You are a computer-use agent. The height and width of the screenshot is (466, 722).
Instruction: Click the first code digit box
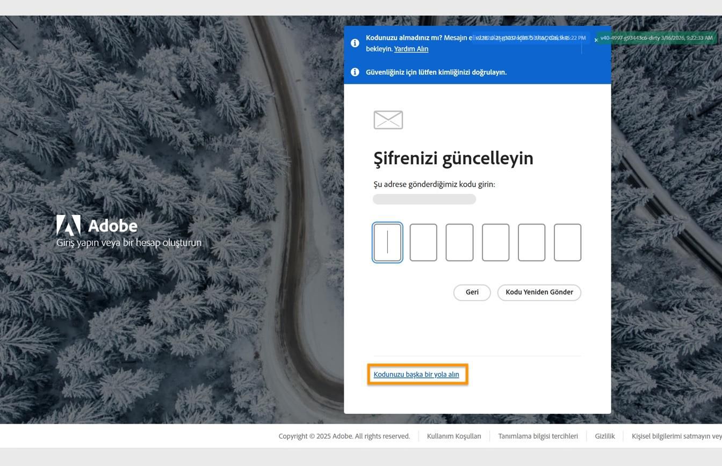coord(387,242)
